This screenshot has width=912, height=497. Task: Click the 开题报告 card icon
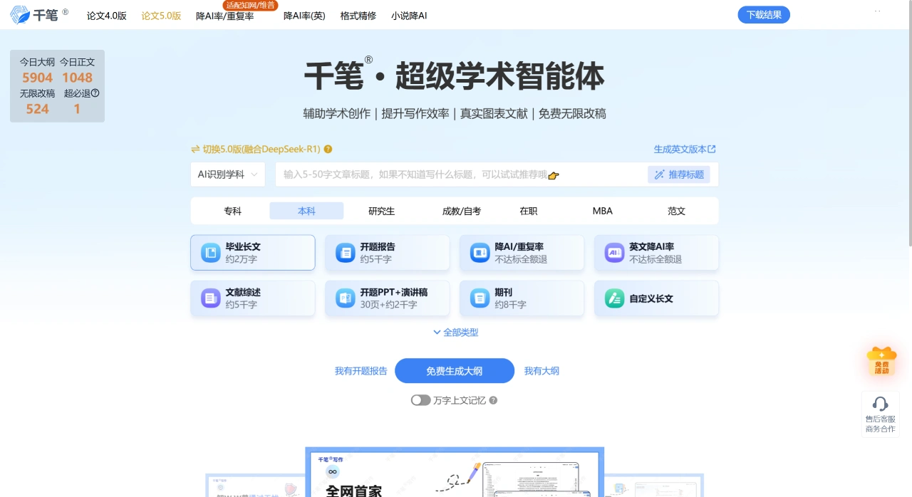(345, 252)
